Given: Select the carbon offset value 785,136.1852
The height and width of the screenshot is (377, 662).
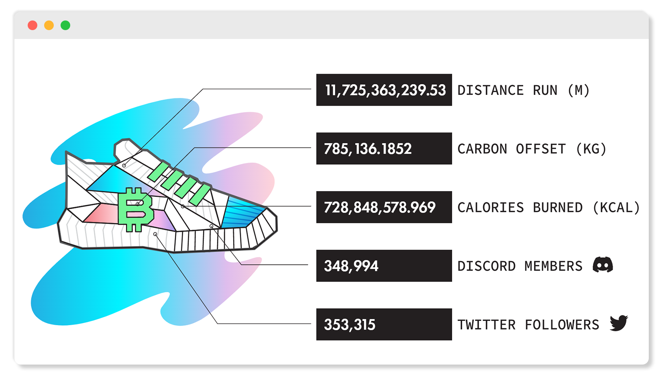Looking at the screenshot, I should tap(368, 149).
